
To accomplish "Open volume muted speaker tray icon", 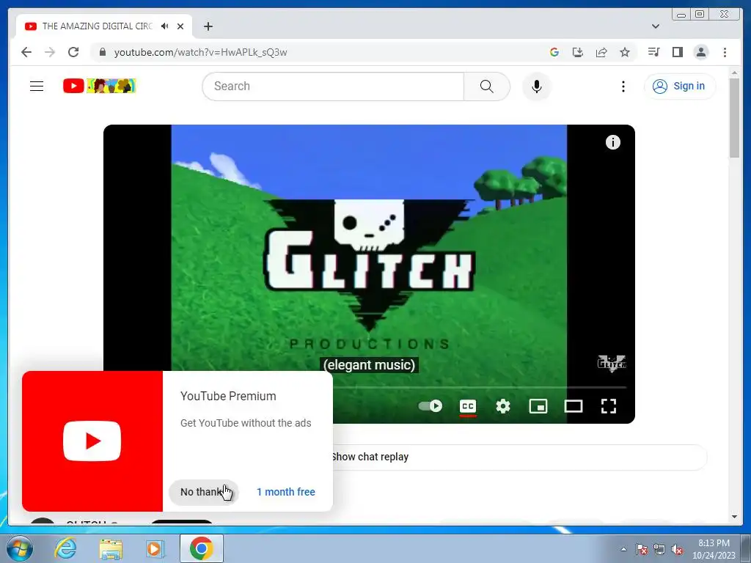I will click(x=677, y=549).
